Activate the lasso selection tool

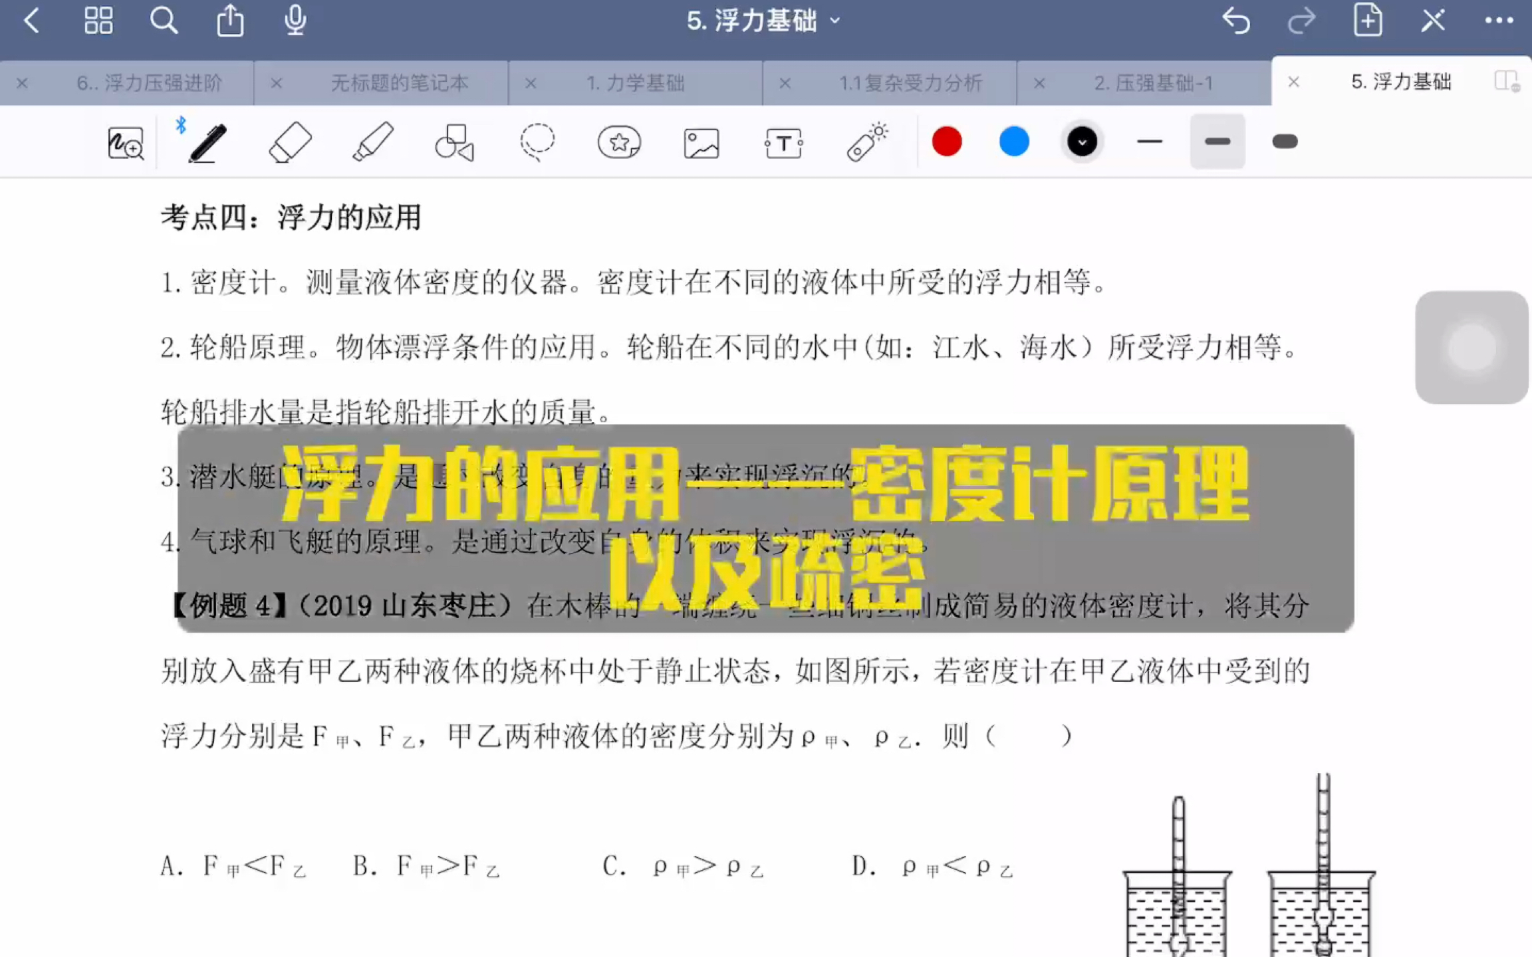[537, 142]
